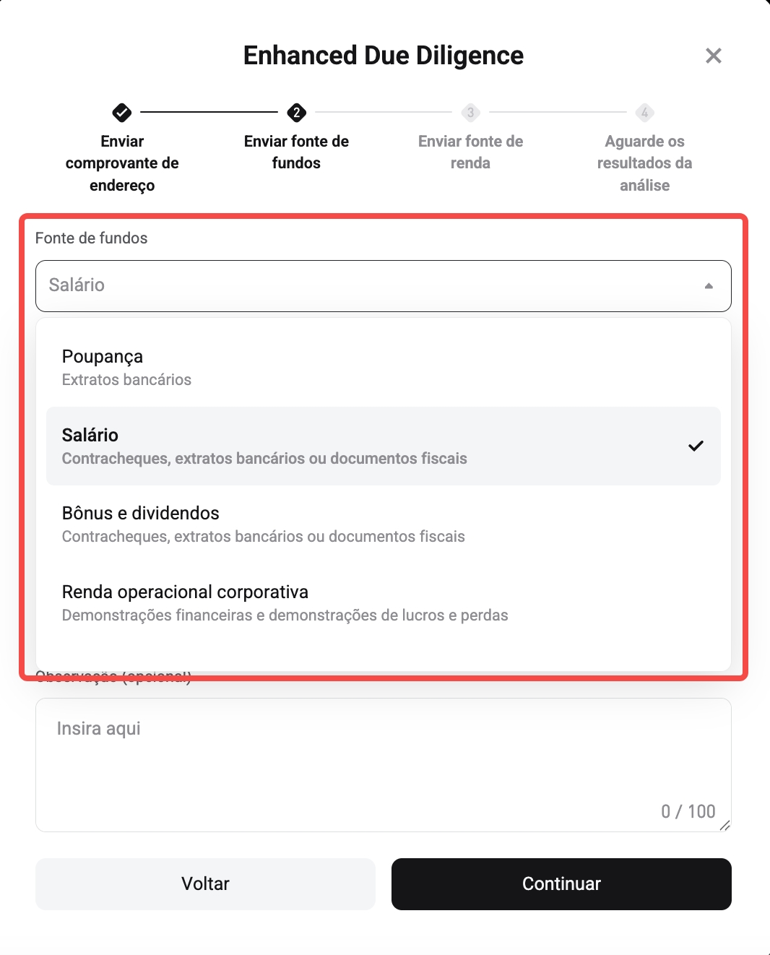Click the character counter showing 0 / 100

[x=687, y=811]
